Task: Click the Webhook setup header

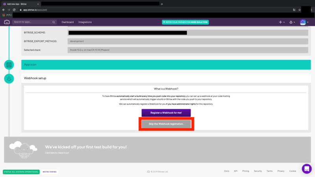Action: 166,78
